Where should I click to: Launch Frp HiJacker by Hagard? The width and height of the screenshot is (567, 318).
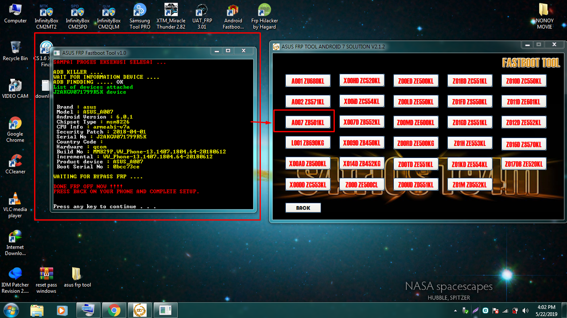coord(264,16)
